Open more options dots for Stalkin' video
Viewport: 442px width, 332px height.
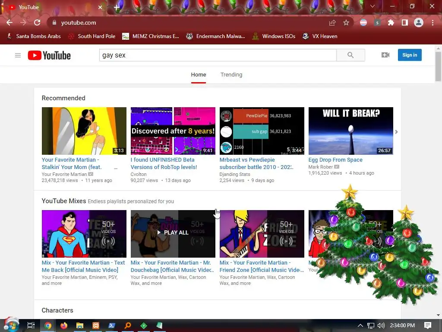pos(116,168)
